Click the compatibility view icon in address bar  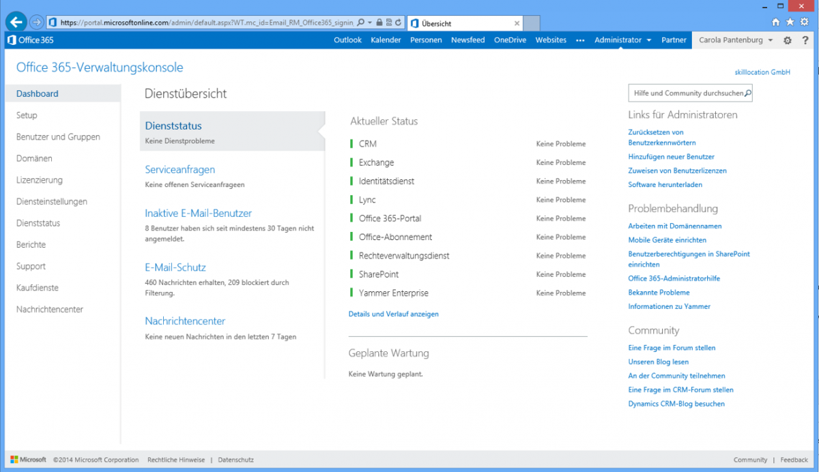click(388, 23)
